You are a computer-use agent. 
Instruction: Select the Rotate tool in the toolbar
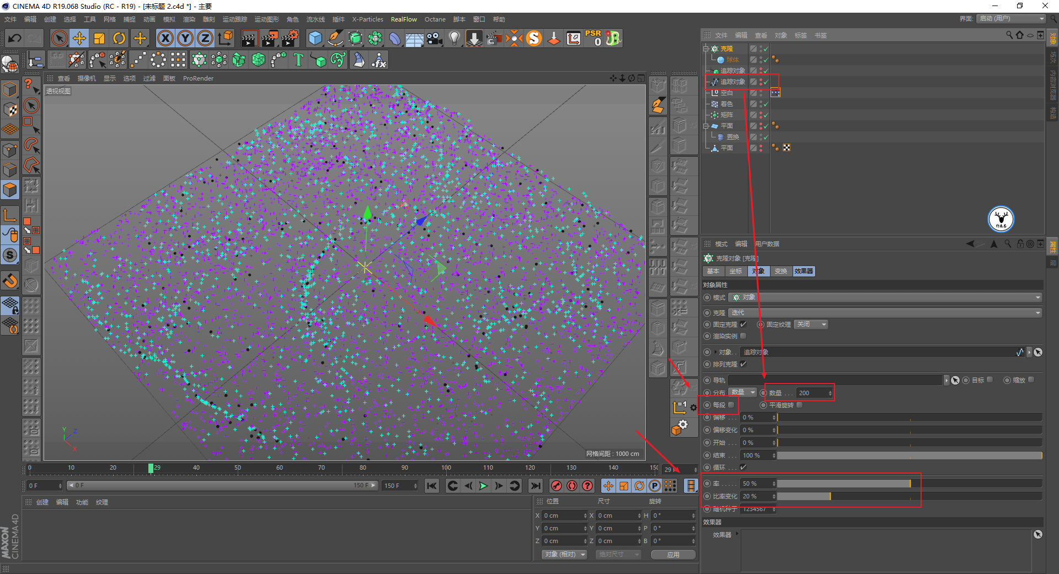[119, 38]
